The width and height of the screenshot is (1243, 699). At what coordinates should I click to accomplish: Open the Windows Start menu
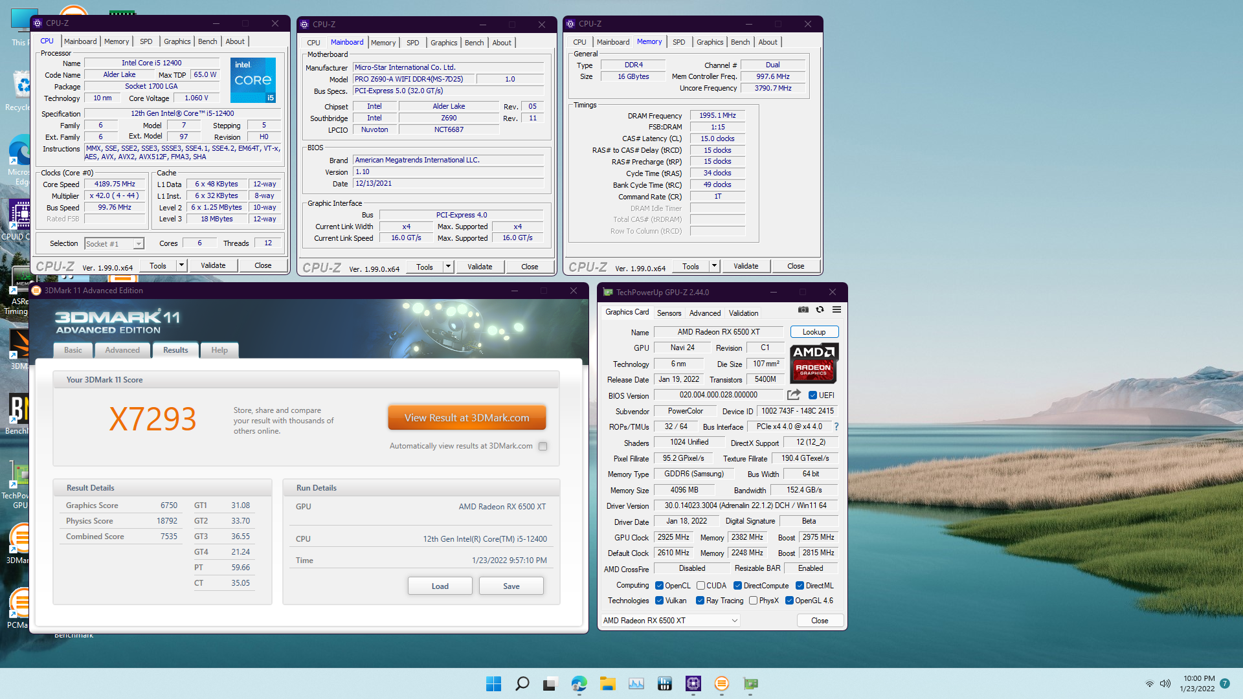(493, 683)
